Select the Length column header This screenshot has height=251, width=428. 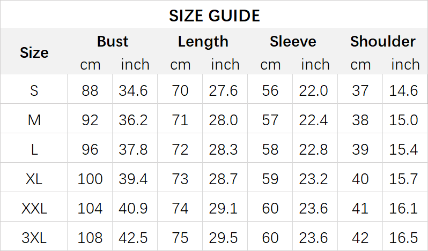[x=203, y=41]
